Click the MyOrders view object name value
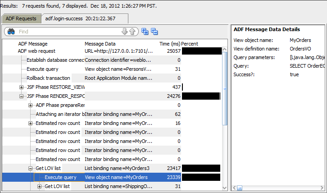Viewport: 327px width, 193px height. [300, 40]
